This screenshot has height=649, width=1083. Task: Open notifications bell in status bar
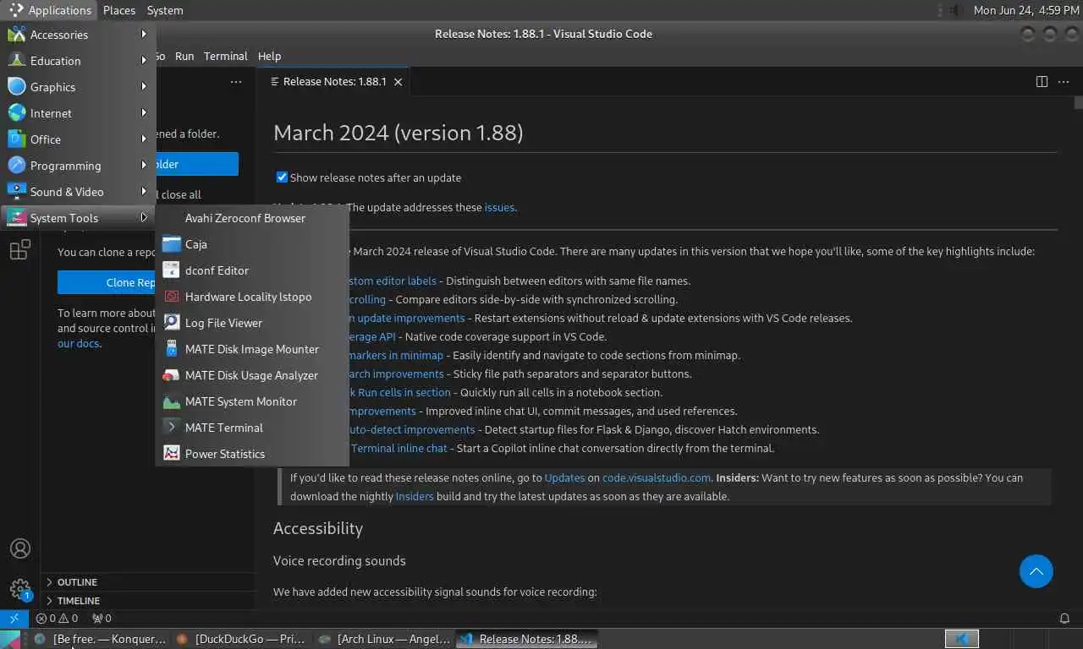coord(1064,618)
